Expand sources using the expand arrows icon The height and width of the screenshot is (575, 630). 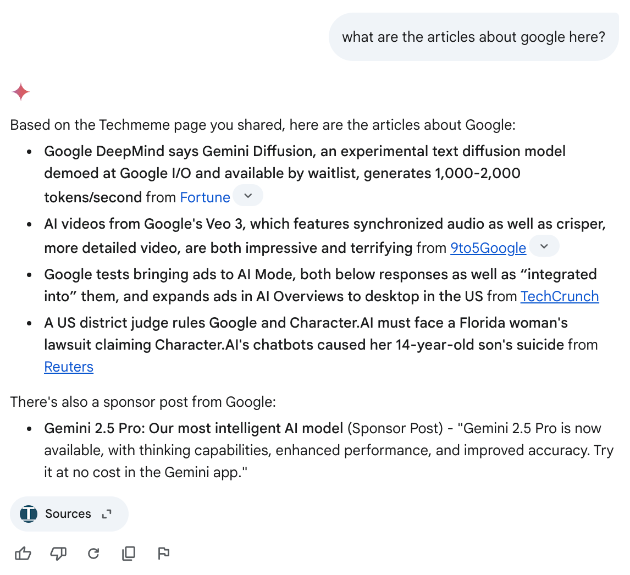click(107, 514)
